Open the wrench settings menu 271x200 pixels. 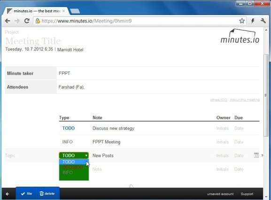pos(263,21)
